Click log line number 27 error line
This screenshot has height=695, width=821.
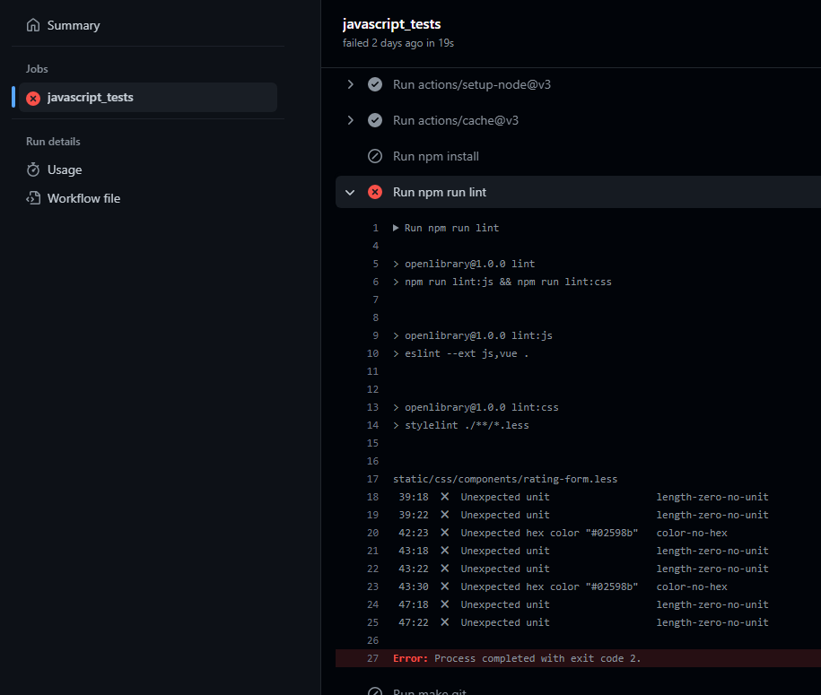point(372,658)
